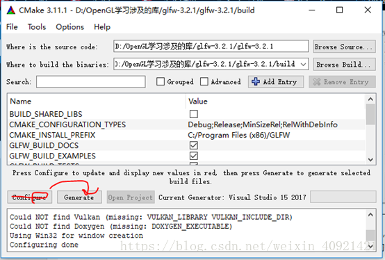
Task: Check the BUILD_SHARED_LIBS checkbox
Action: (x=194, y=114)
